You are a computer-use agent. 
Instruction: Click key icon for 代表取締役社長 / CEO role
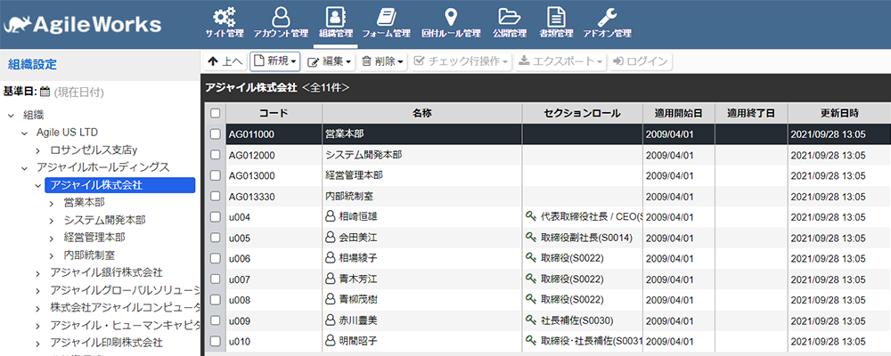pyautogui.click(x=531, y=216)
